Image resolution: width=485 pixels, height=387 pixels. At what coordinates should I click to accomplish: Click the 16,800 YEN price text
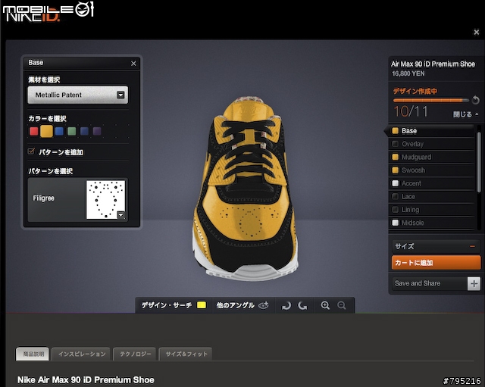408,74
